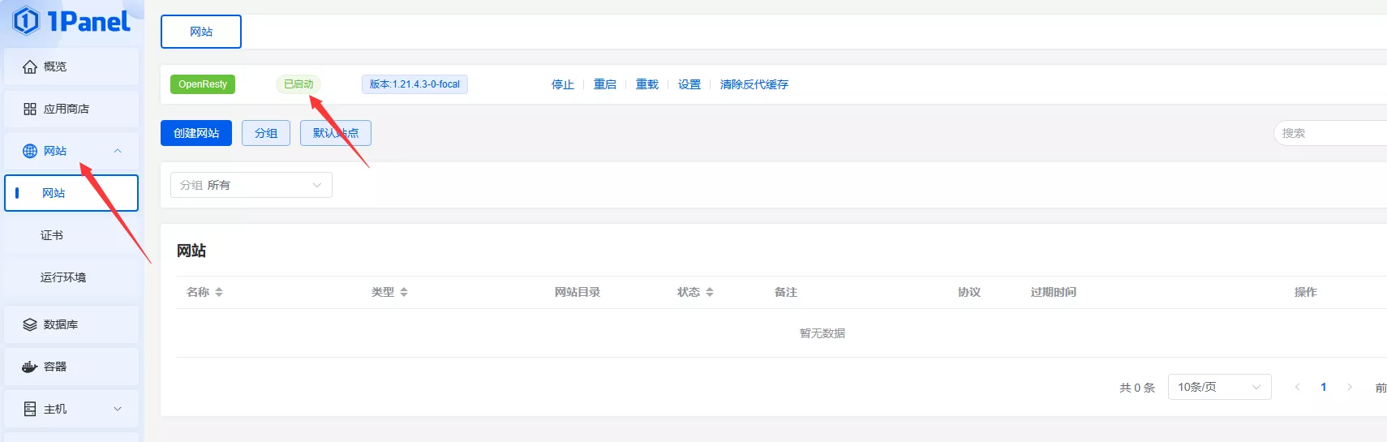The image size is (1387, 442).
Task: Click the 1Panel logo icon
Action: [x=26, y=20]
